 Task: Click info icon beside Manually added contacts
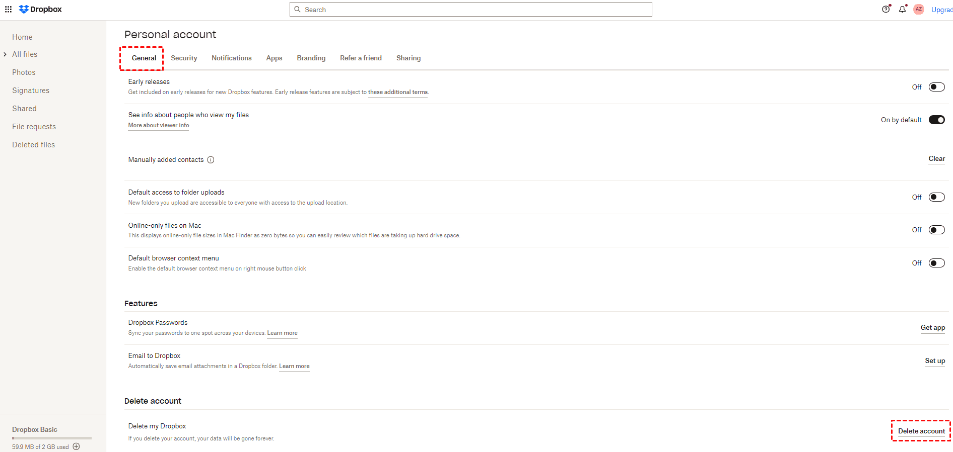tap(211, 160)
